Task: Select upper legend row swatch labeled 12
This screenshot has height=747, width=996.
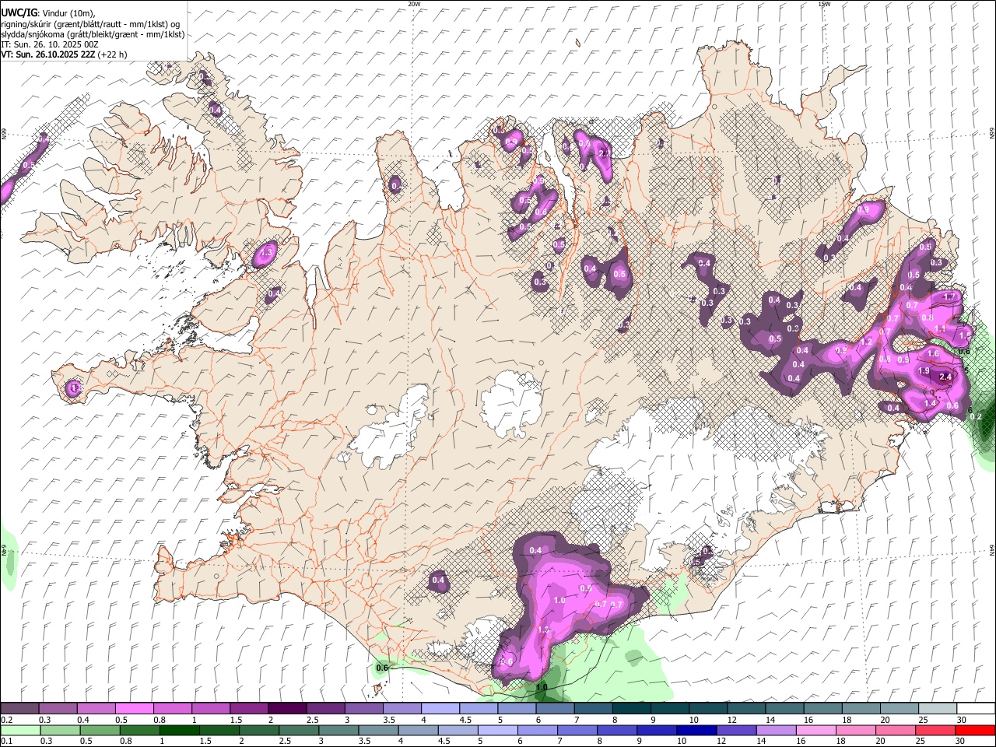Action: (746, 709)
